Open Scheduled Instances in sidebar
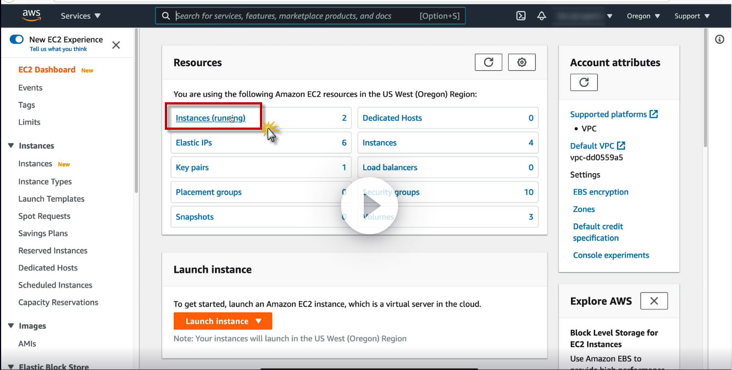Image resolution: width=732 pixels, height=370 pixels. (55, 285)
